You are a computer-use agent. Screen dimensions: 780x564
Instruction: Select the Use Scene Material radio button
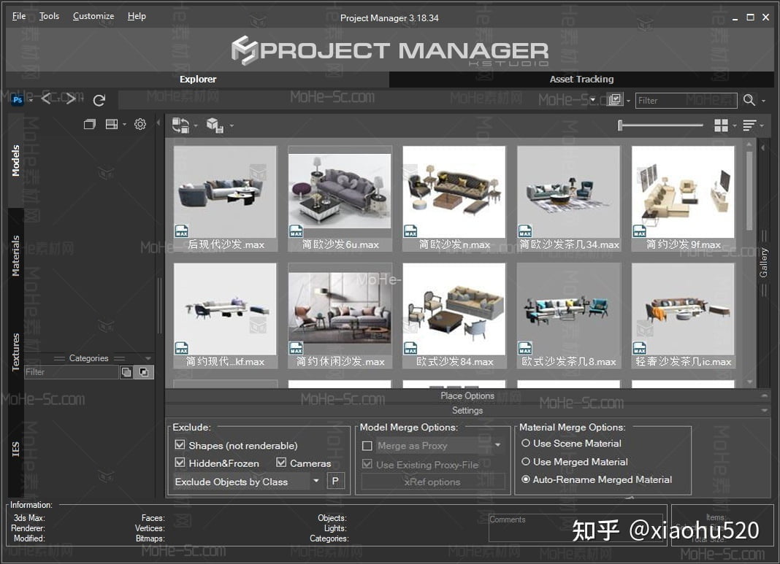point(526,443)
